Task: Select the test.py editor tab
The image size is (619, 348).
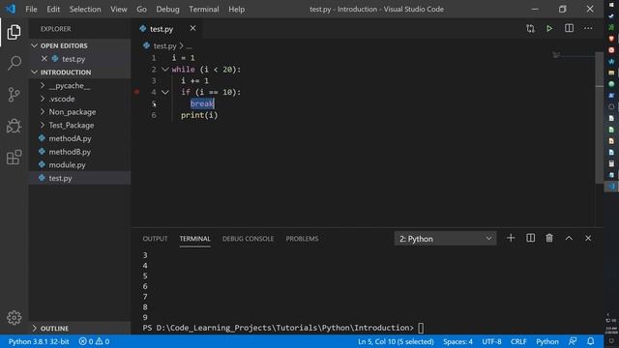Action: 162,29
